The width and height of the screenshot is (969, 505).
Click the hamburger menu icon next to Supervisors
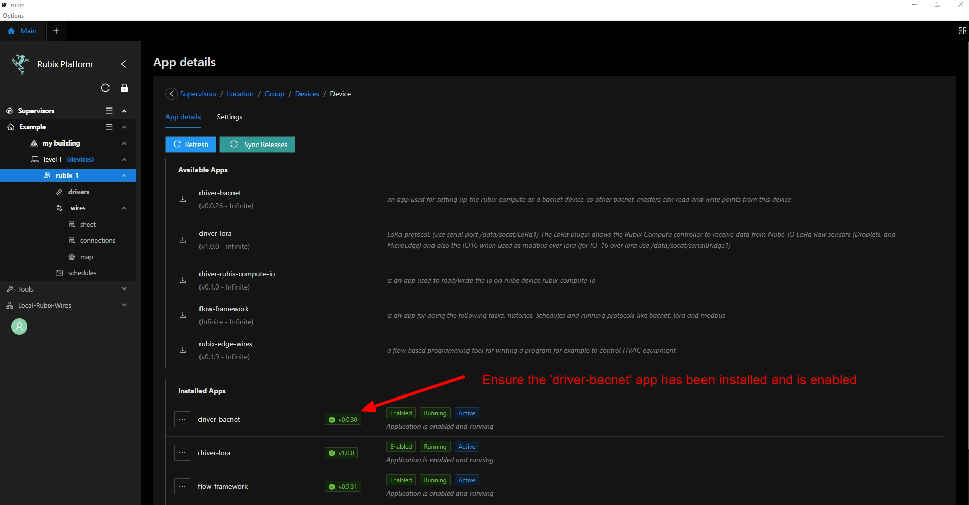point(109,111)
